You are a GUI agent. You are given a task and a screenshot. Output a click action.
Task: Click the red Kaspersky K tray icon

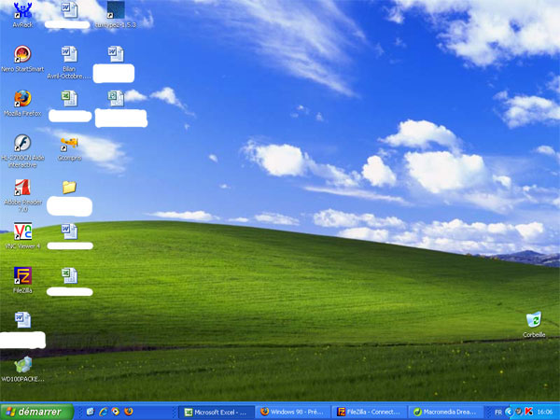528,412
